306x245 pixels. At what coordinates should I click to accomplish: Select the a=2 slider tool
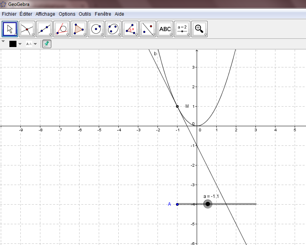(182, 29)
